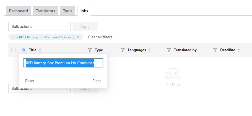
Task: Open the Translated by filter icon
Action: point(169,50)
